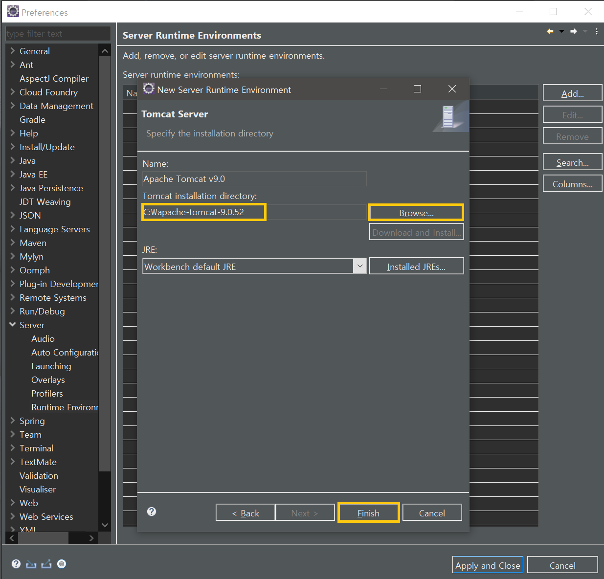Viewport: 604px width, 579px height.
Task: Click horizontal scrollbar left arrow in tree
Action: click(12, 538)
